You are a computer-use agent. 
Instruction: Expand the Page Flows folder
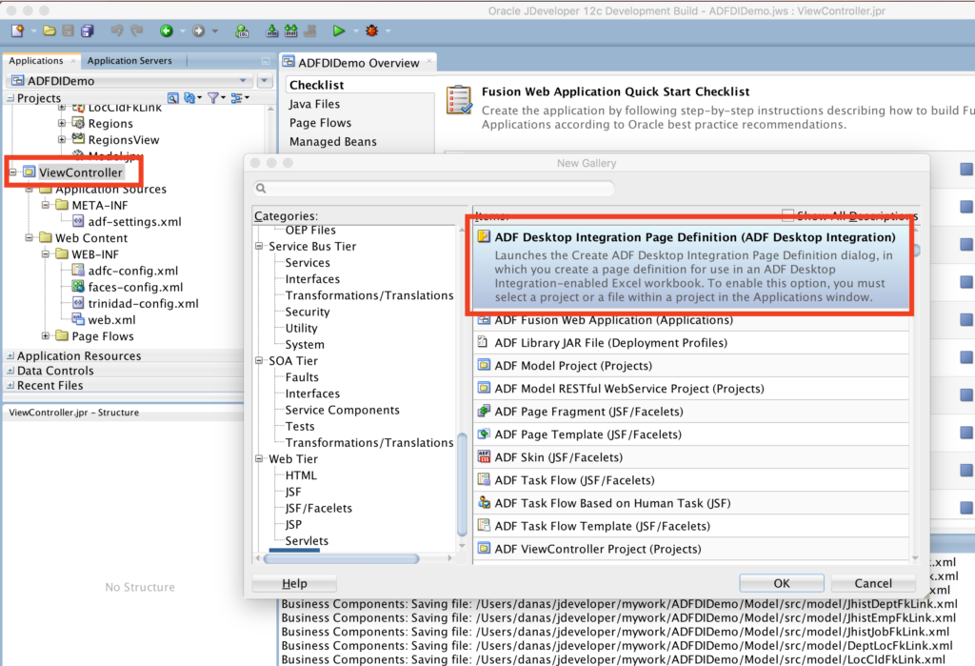(x=47, y=336)
